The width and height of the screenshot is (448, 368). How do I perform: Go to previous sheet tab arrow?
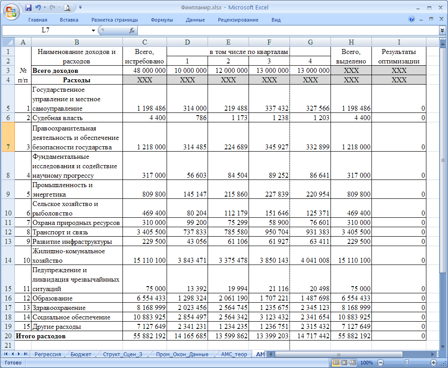12,354
